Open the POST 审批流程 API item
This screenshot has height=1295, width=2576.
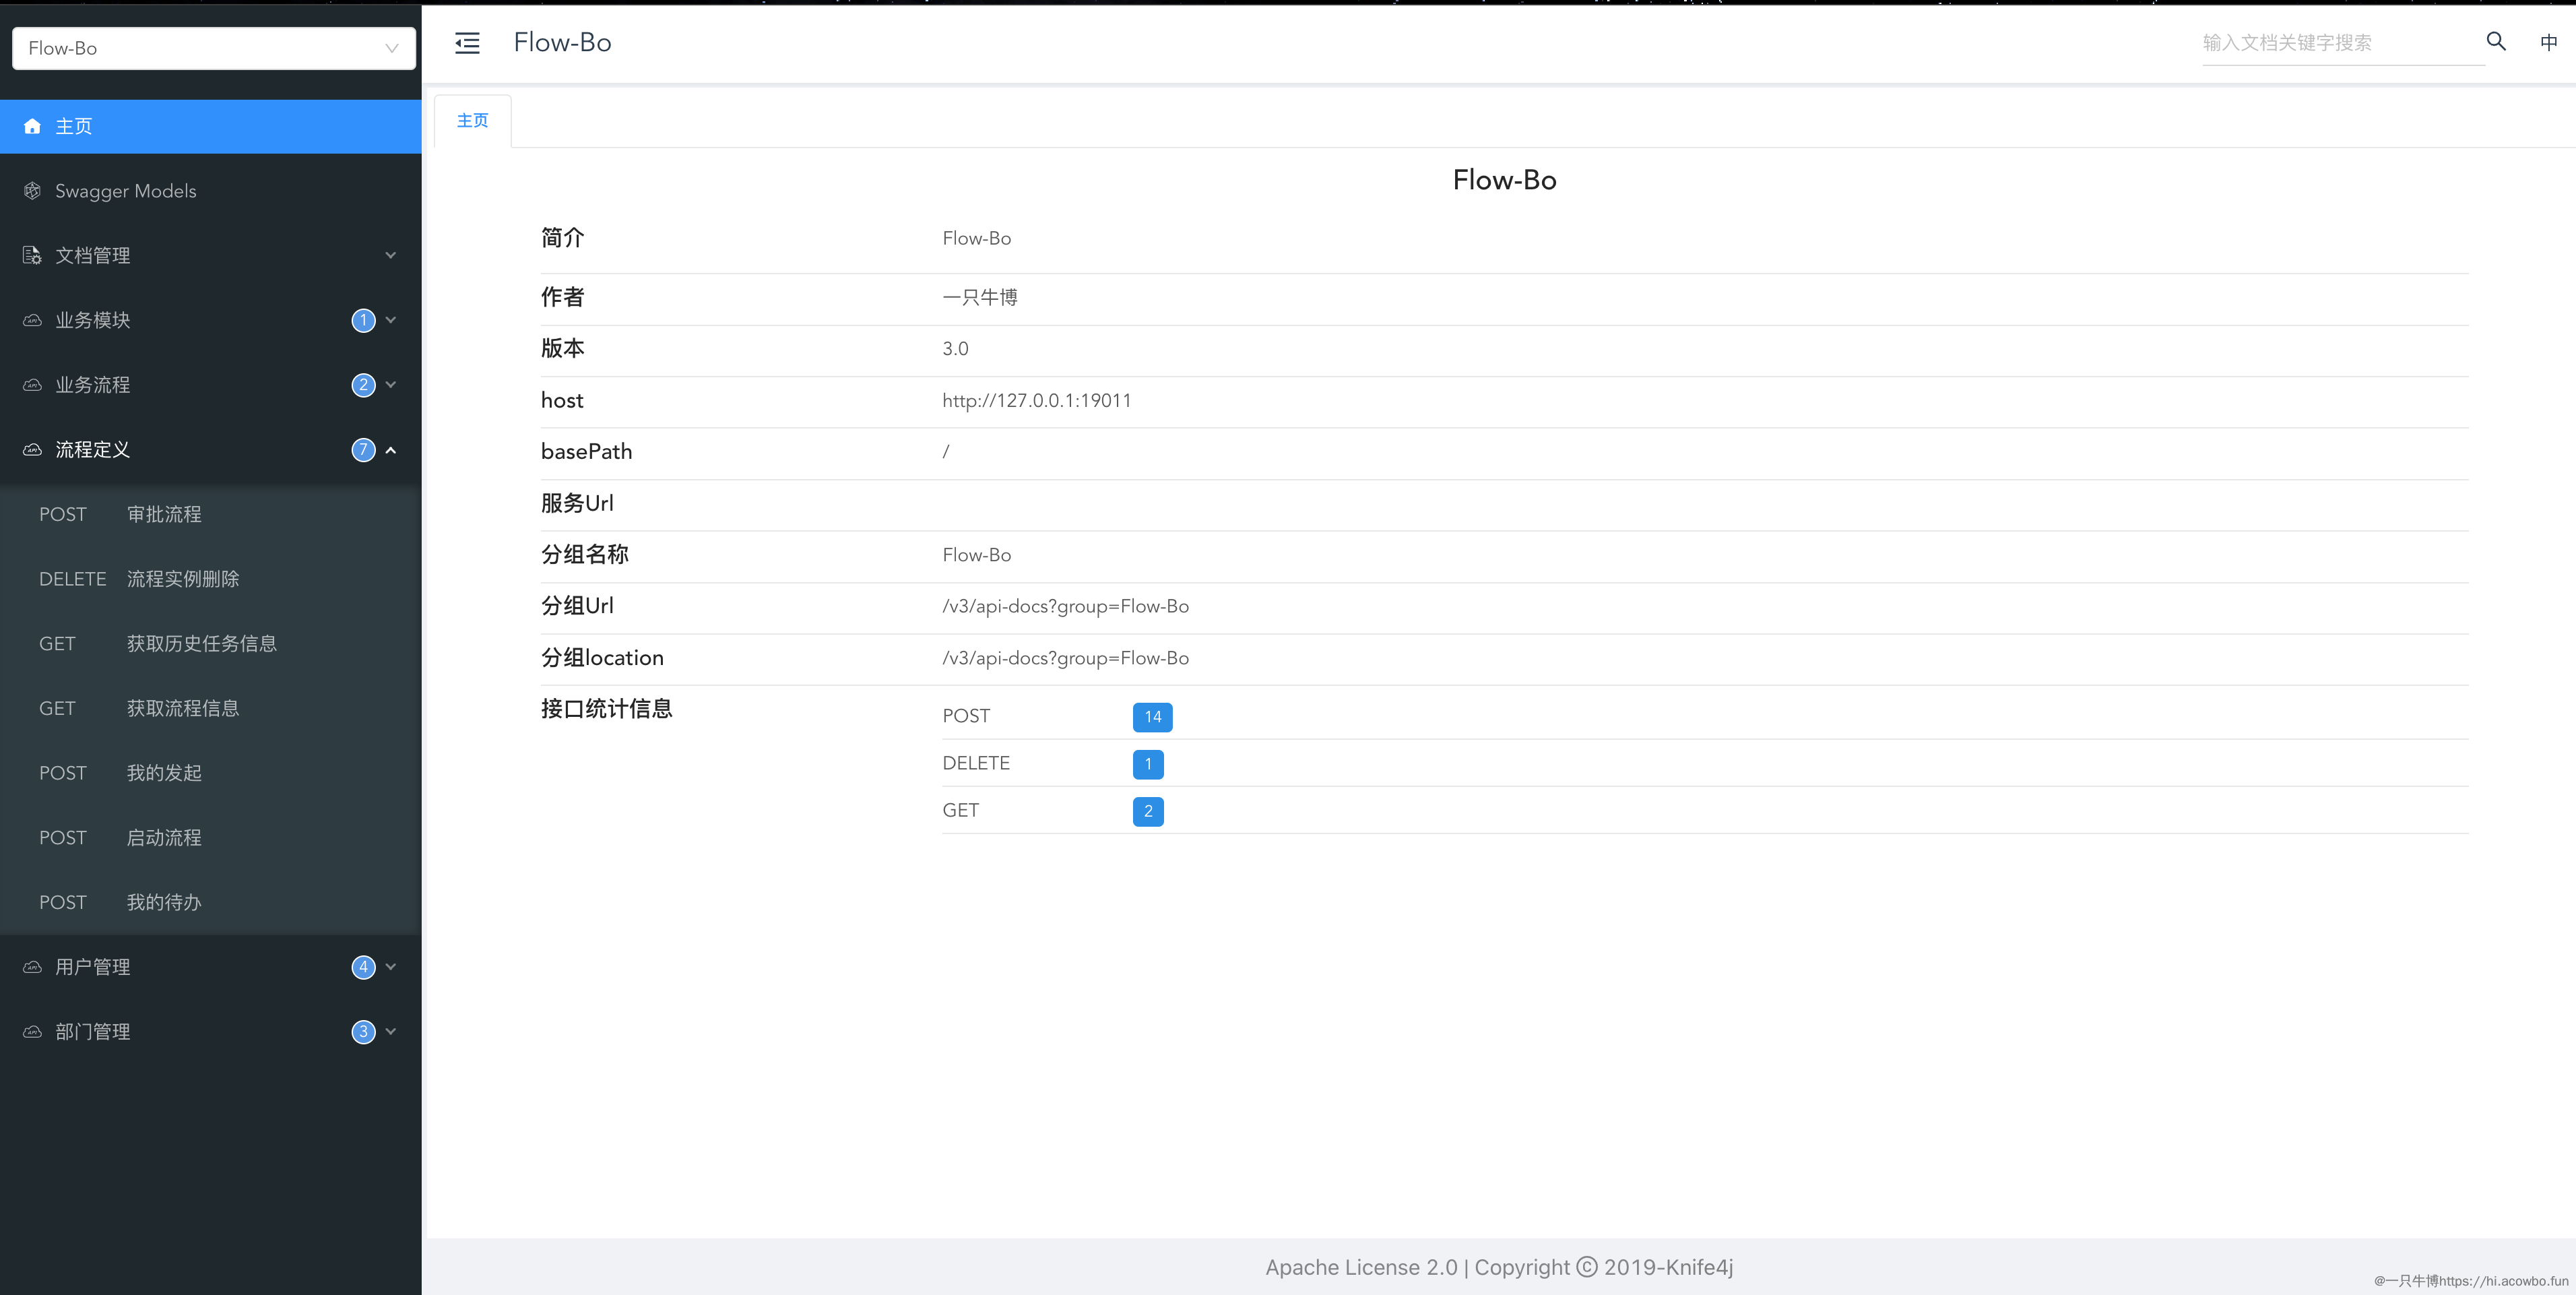(164, 514)
